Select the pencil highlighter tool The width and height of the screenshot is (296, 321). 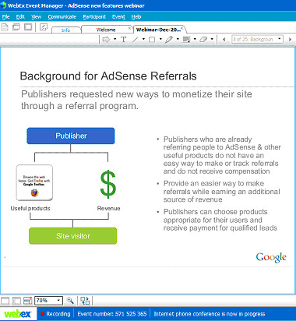coord(169,40)
